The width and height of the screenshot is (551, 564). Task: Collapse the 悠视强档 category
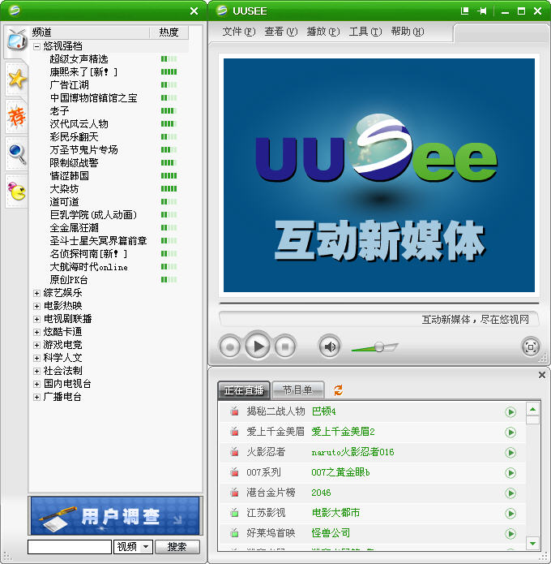coord(36,46)
